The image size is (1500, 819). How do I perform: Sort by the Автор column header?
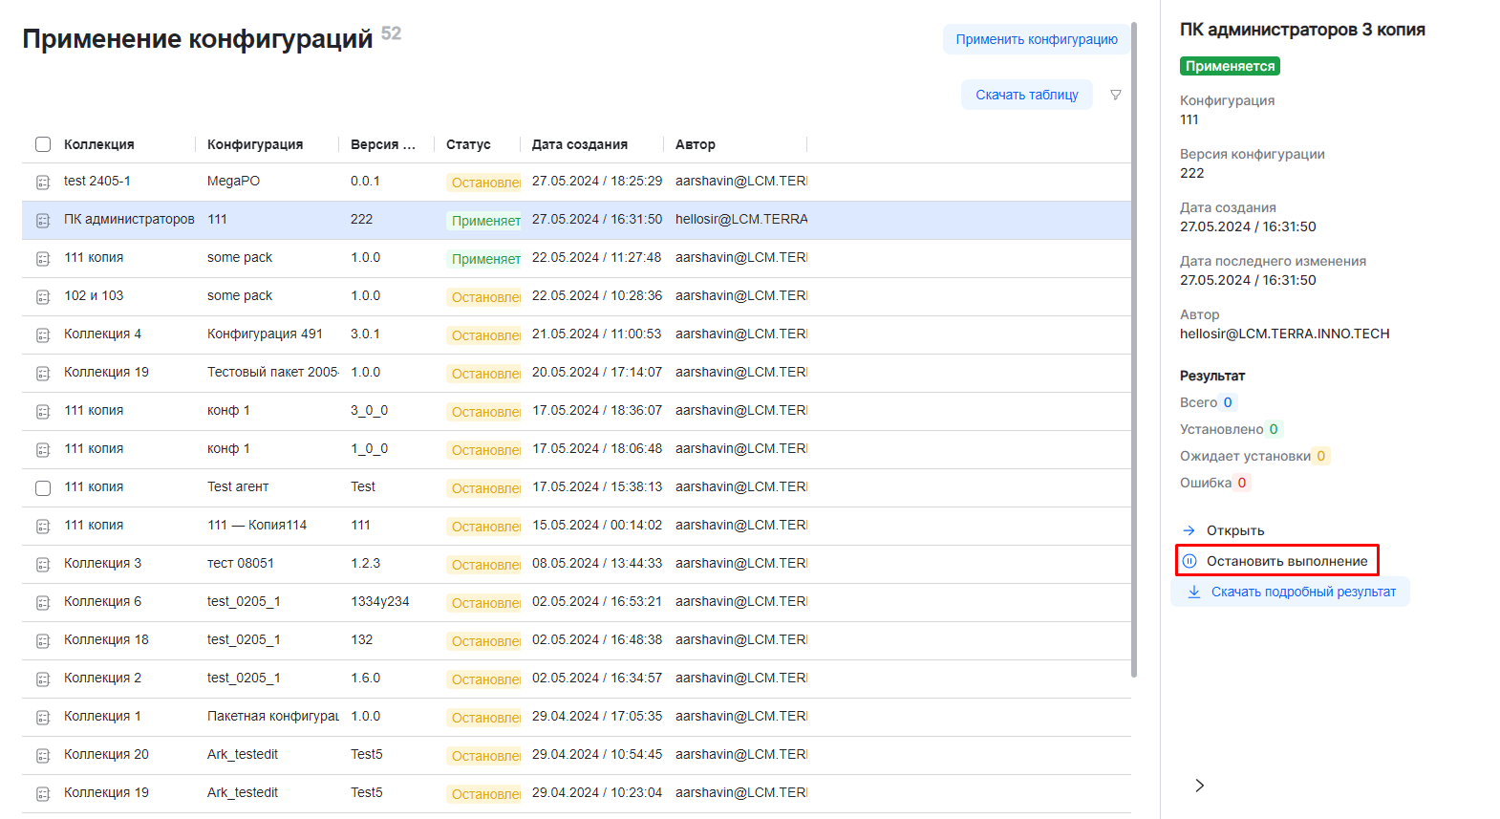point(695,144)
